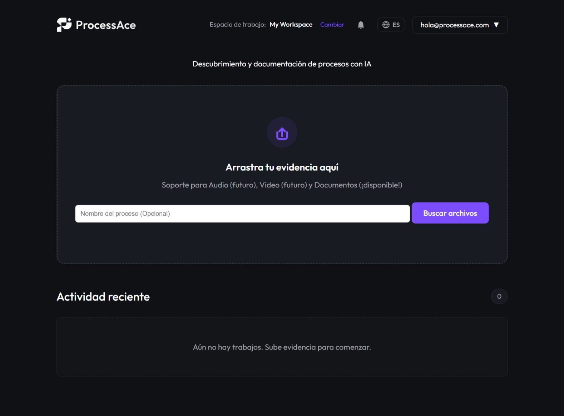Screen dimensions: 564x416
Task: Open notifications via the bell icon
Action: tap(361, 25)
